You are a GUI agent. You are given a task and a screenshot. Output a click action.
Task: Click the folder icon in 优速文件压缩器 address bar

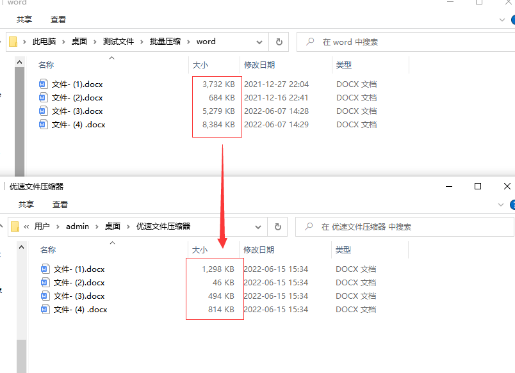15,226
